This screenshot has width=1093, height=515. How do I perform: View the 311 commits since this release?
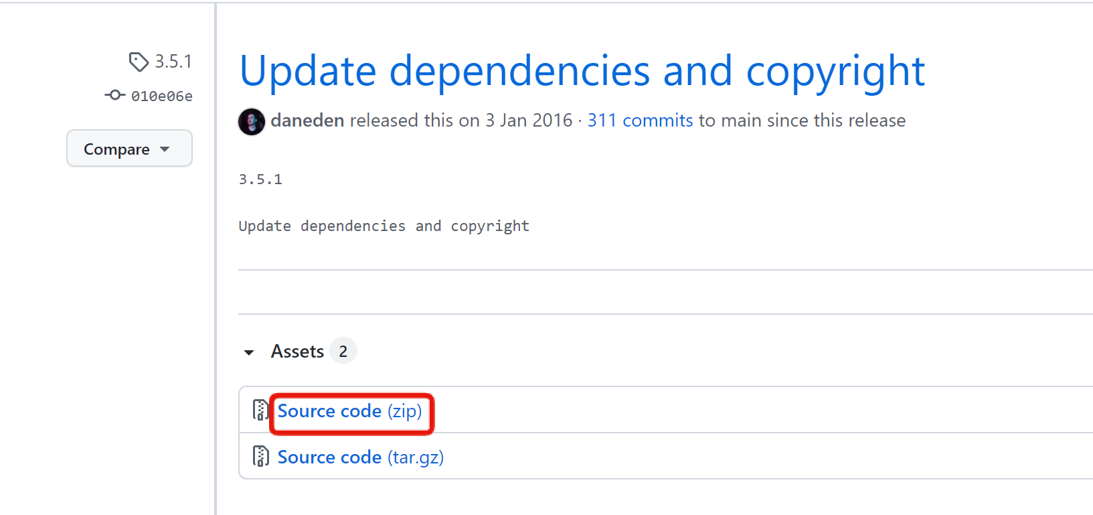click(x=640, y=121)
